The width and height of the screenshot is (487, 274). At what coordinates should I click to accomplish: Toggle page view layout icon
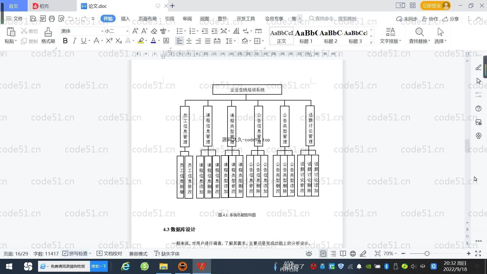point(323,254)
